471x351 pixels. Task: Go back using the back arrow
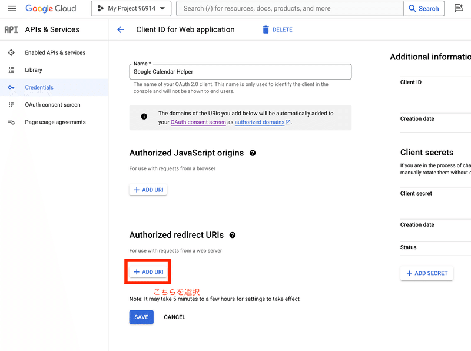tap(121, 29)
